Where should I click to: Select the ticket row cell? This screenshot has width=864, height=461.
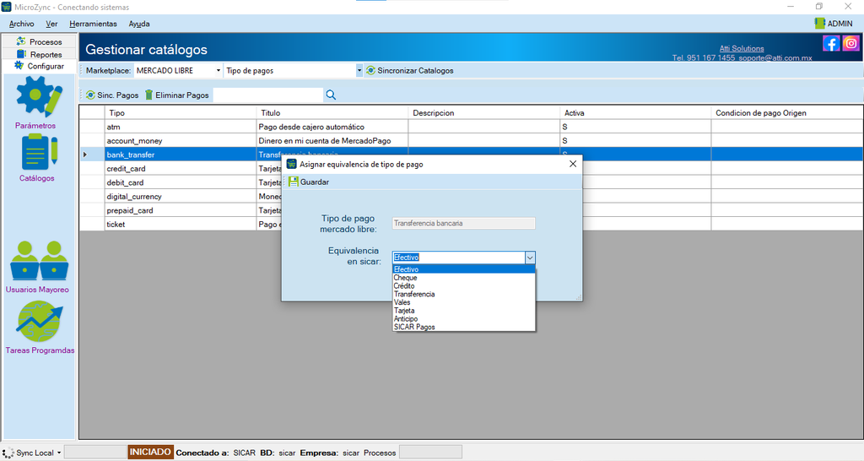click(181, 225)
